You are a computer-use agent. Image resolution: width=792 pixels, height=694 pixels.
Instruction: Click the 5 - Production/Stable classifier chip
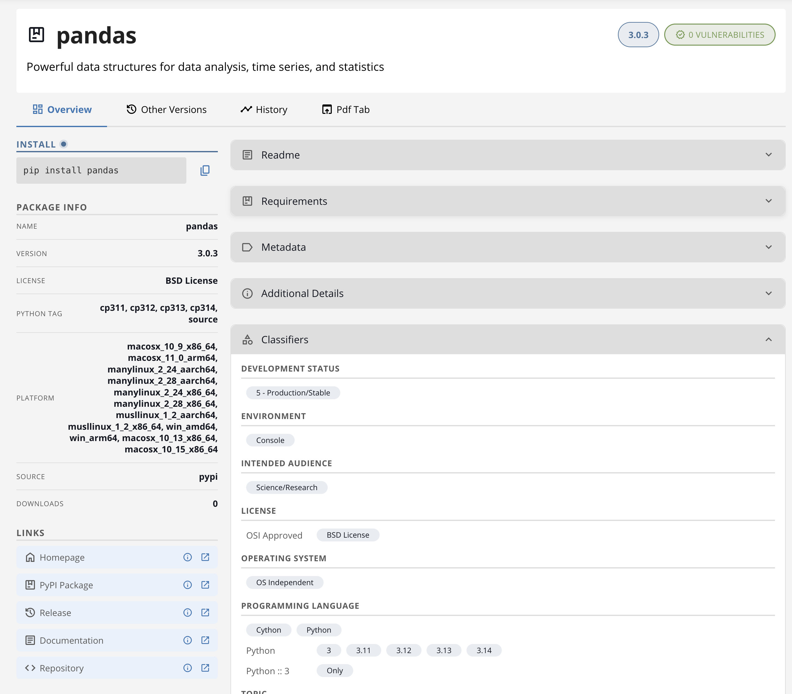293,393
